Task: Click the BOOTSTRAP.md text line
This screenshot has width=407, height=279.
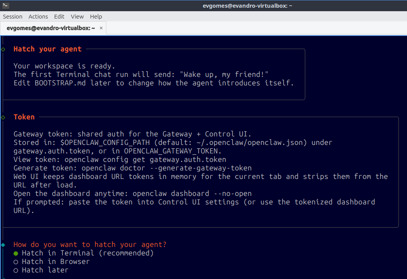Action: tap(154, 83)
